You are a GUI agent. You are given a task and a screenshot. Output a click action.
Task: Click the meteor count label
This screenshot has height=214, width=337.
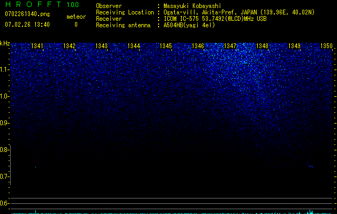tap(76, 17)
